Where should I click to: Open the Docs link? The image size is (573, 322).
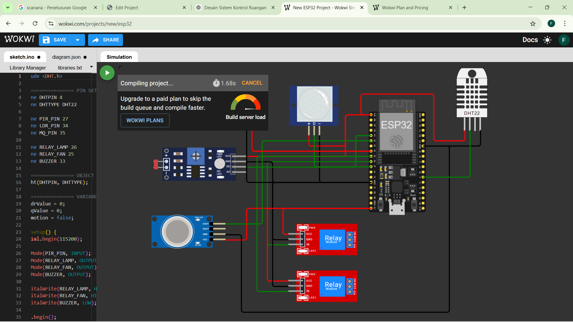(x=530, y=40)
